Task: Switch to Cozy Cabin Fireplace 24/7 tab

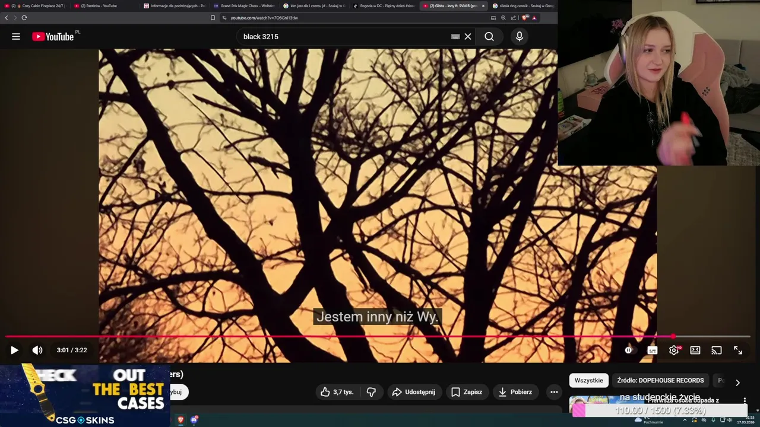Action: (x=35, y=6)
